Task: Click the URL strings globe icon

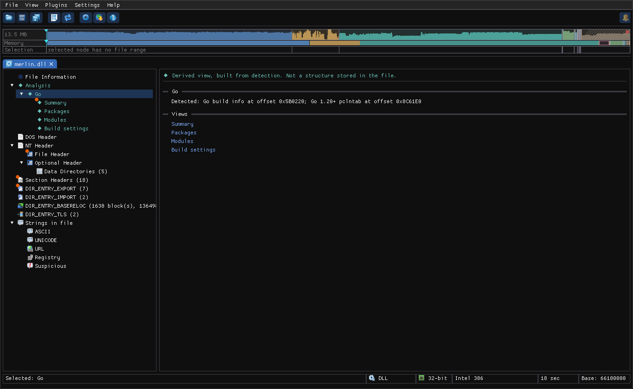Action: [30, 249]
